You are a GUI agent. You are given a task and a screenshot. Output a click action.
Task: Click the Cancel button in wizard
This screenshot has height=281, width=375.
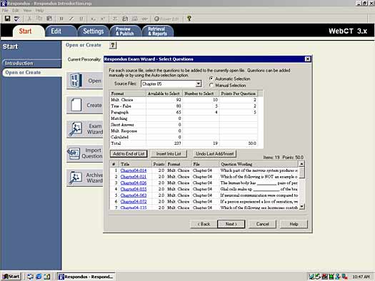pos(262,224)
